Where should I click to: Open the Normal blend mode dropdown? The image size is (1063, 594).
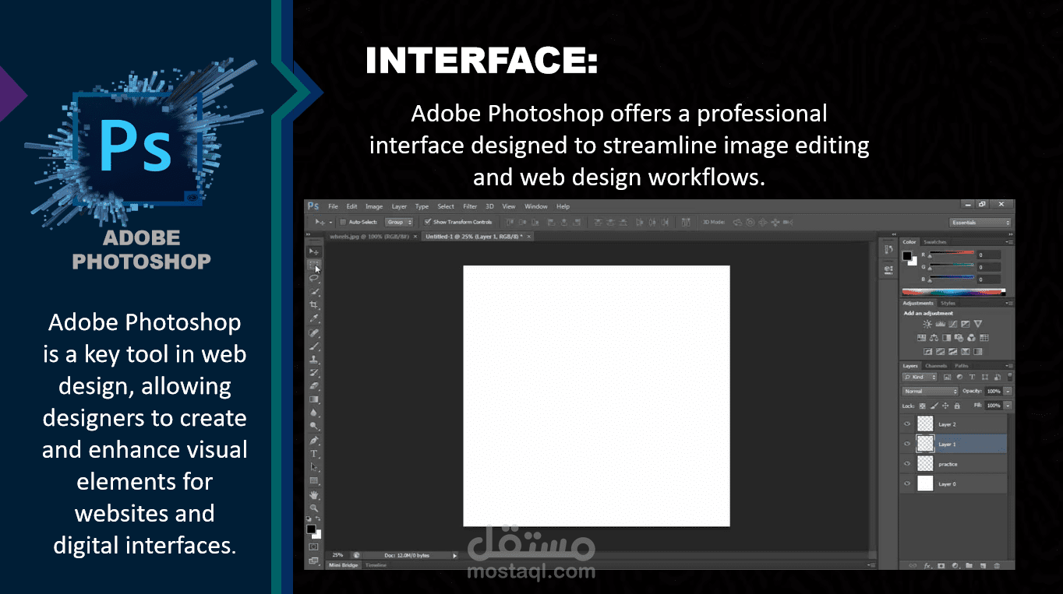point(931,391)
